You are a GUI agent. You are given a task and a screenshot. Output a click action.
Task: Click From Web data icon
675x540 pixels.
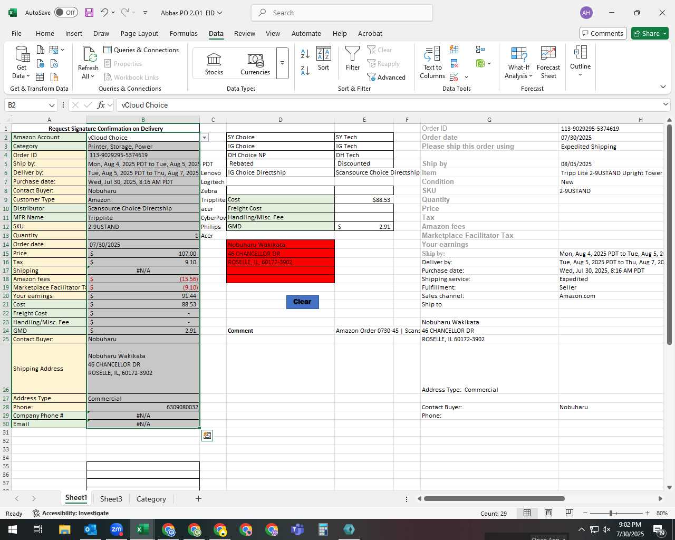click(41, 63)
